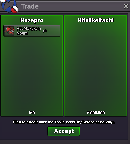
Task: Click the x1 quantity label
Action: coord(45,31)
